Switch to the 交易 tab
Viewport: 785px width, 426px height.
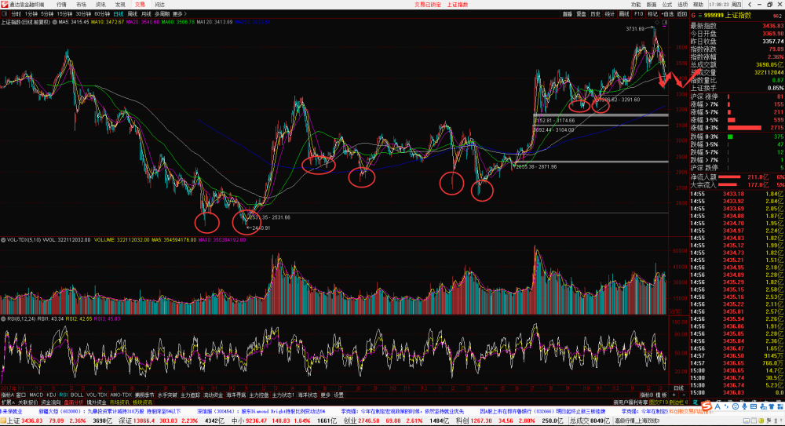pyautogui.click(x=140, y=5)
